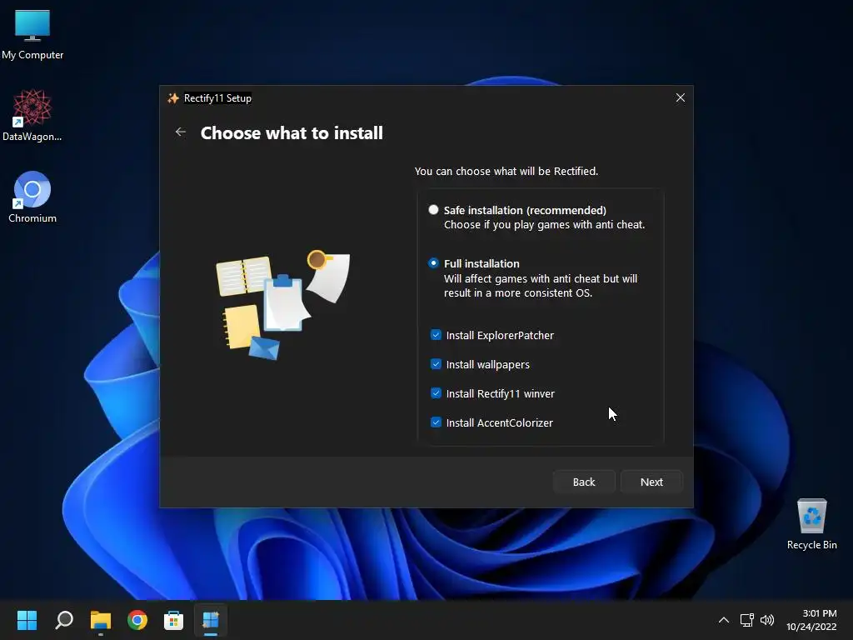Screen dimensions: 853x640
Task: Open Microsoft Store from the taskbar
Action: (x=173, y=620)
